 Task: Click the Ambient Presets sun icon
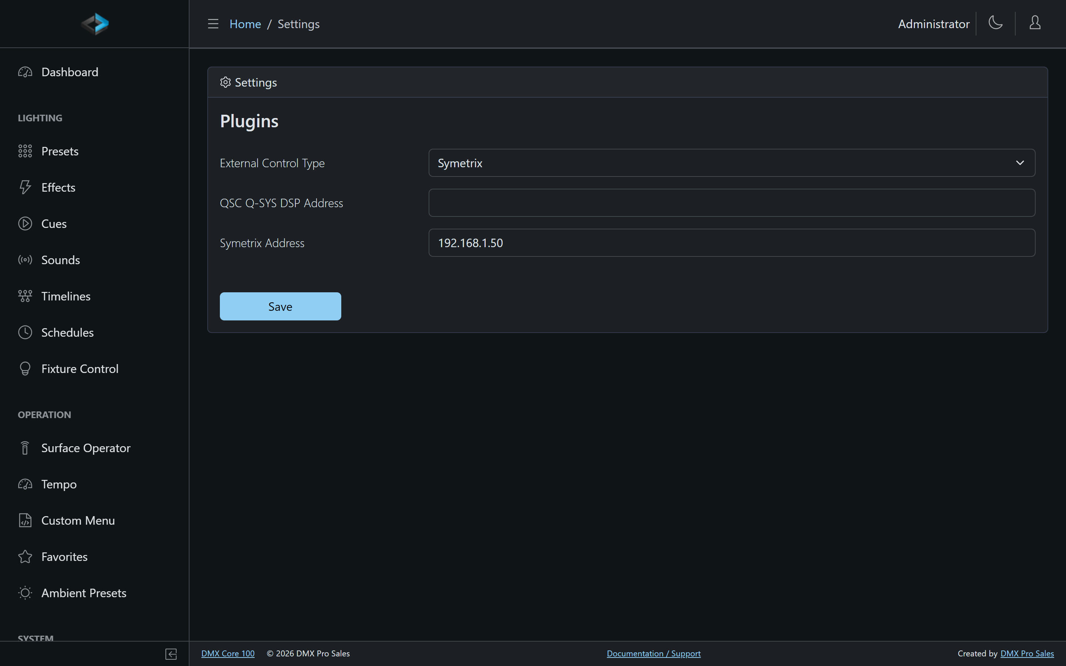(25, 593)
